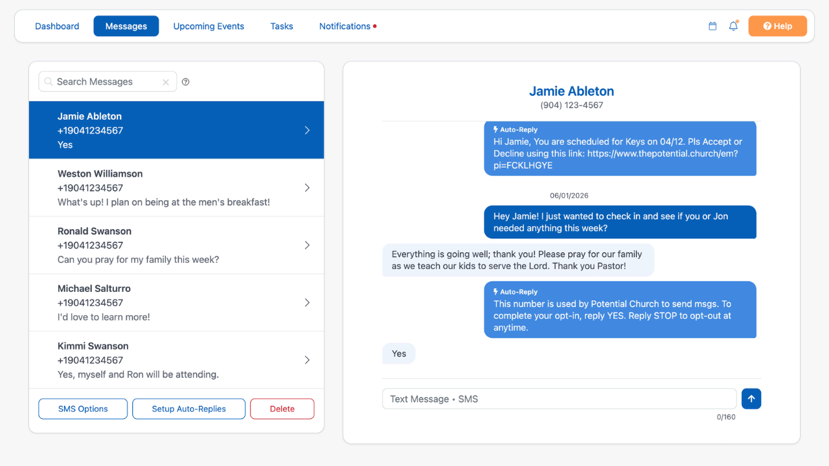
Task: Send the message with arrow button
Action: [751, 399]
